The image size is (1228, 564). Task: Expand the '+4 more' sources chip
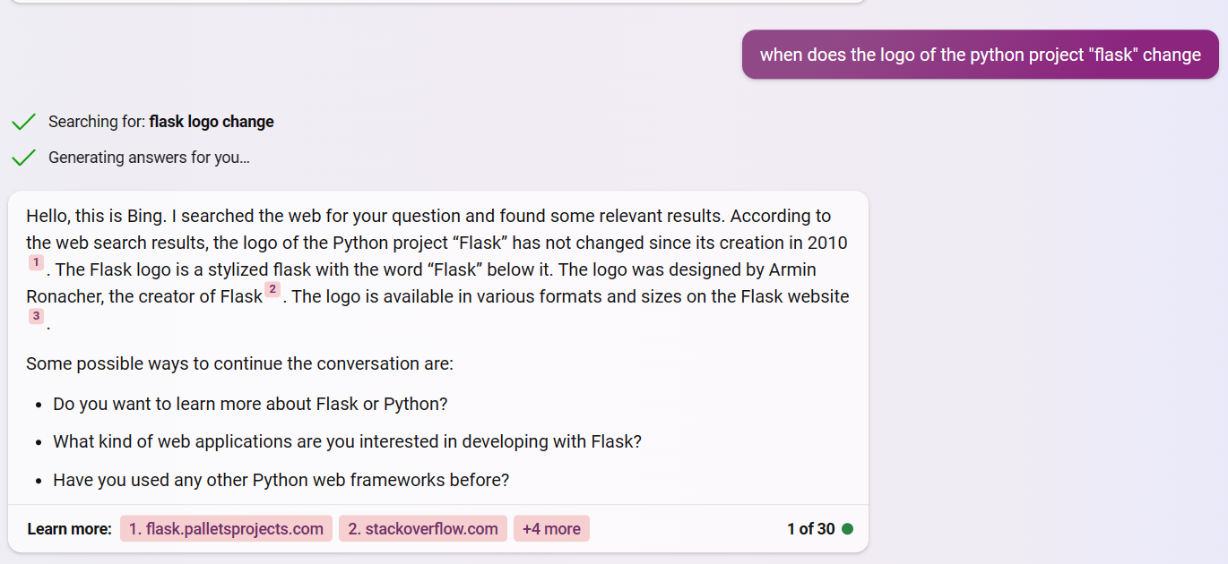[x=551, y=529]
